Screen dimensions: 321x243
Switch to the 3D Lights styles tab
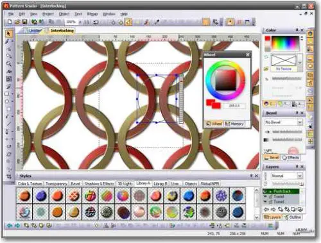(x=125, y=183)
